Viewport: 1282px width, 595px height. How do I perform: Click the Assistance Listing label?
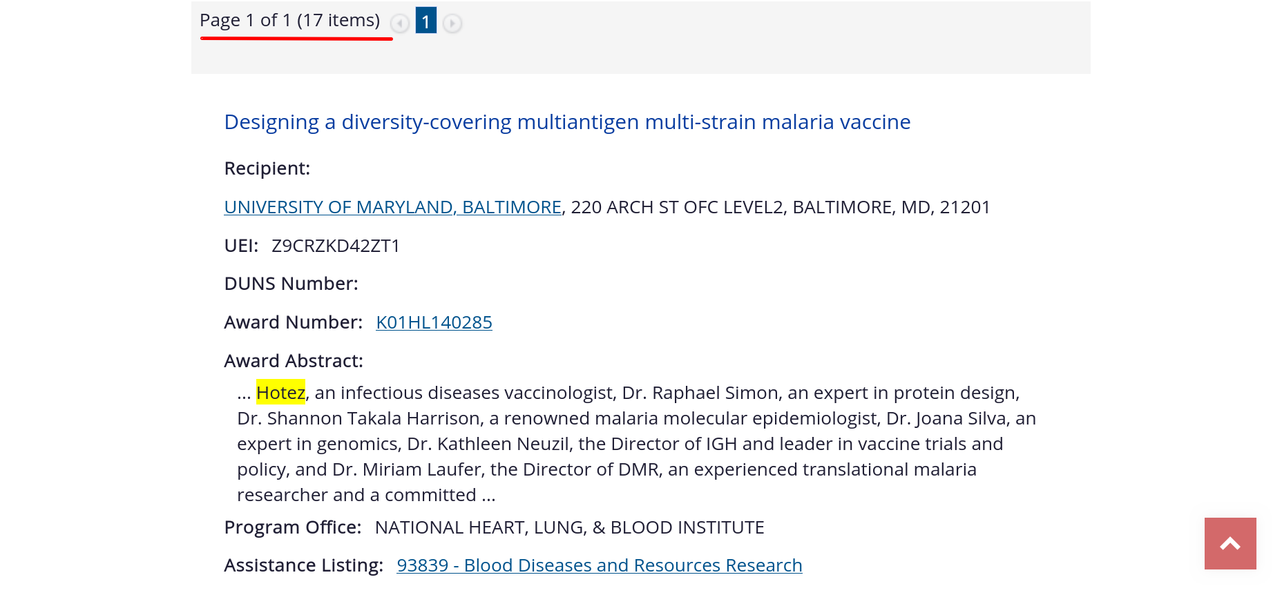click(x=304, y=565)
